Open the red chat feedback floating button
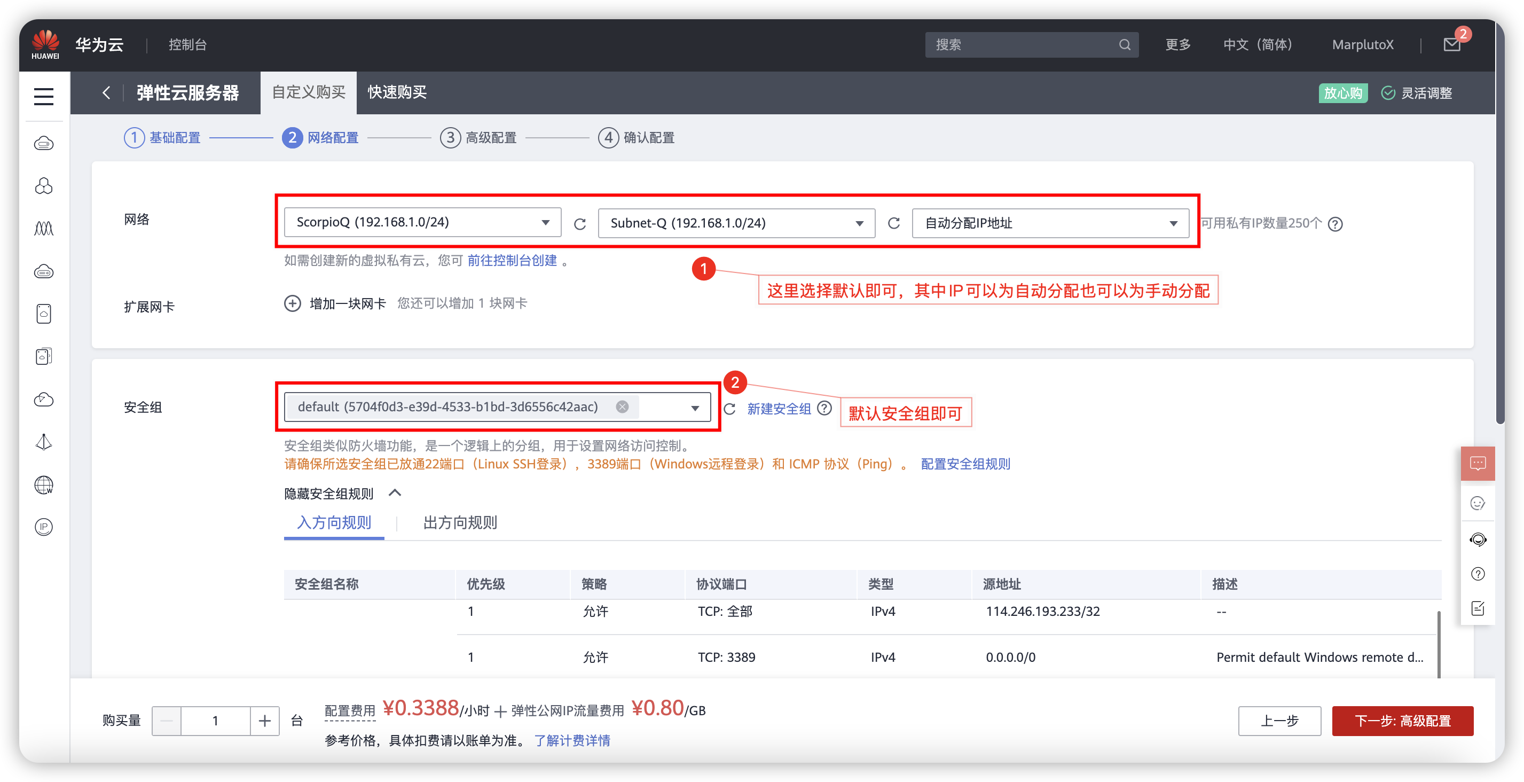 (x=1477, y=463)
